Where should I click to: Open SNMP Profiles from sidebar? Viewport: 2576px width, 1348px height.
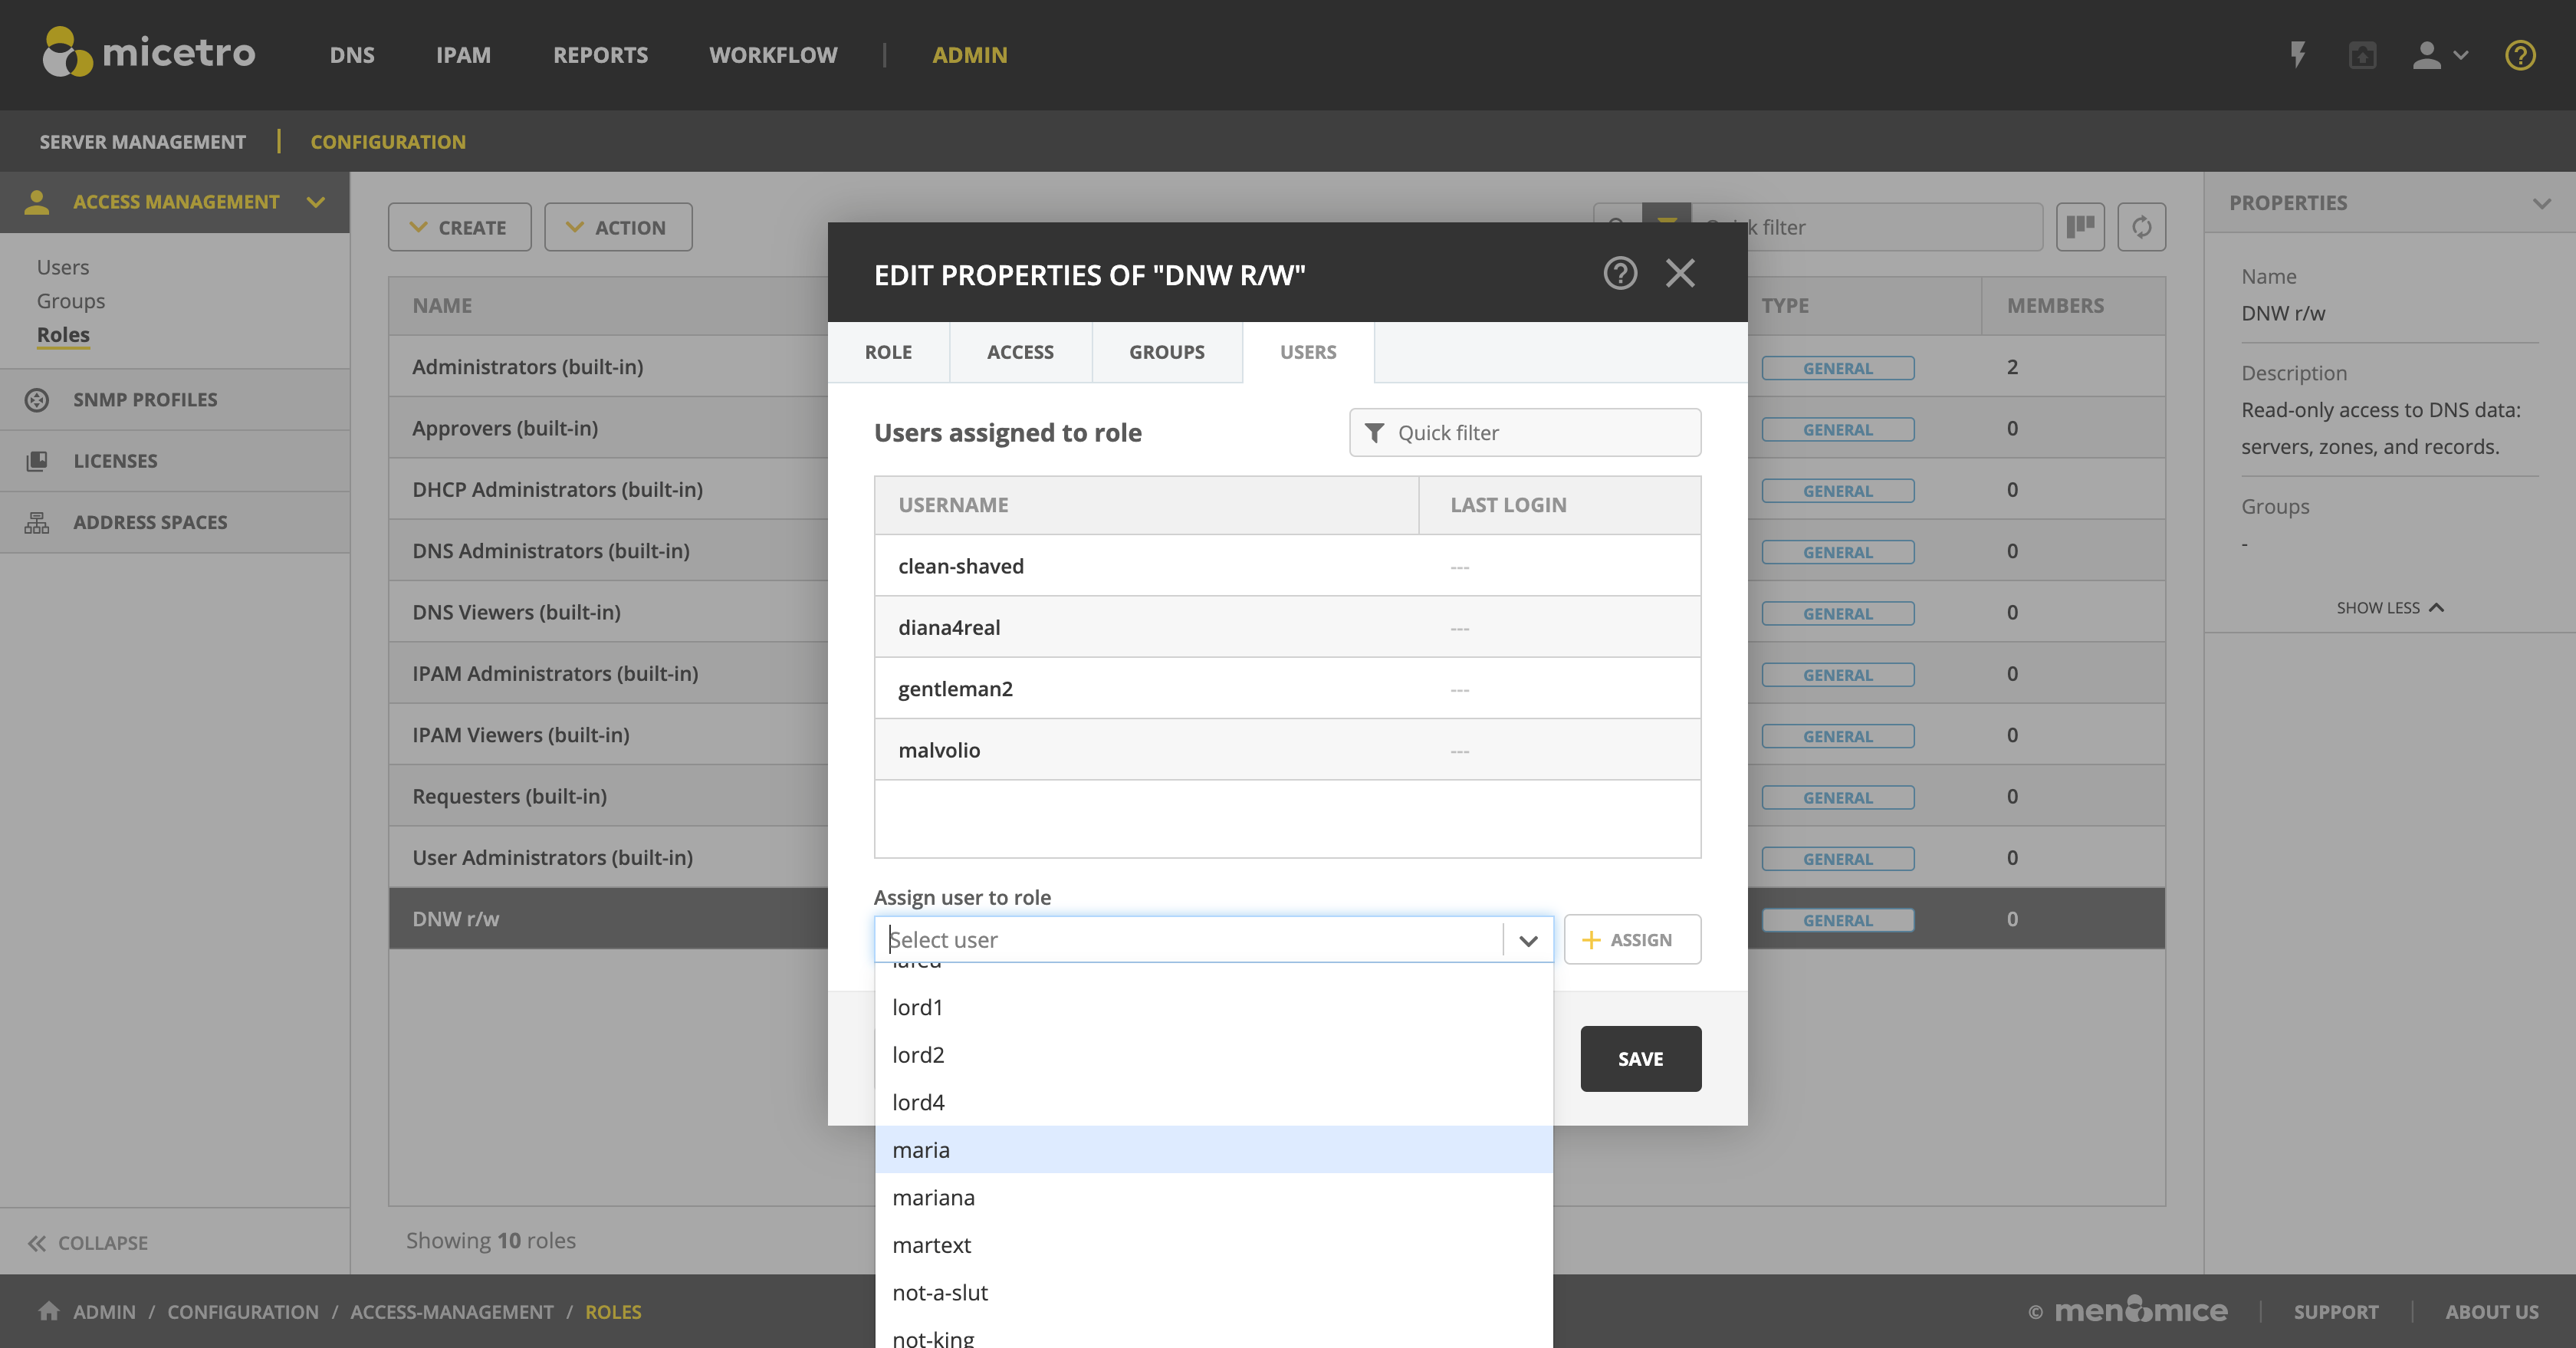(145, 400)
